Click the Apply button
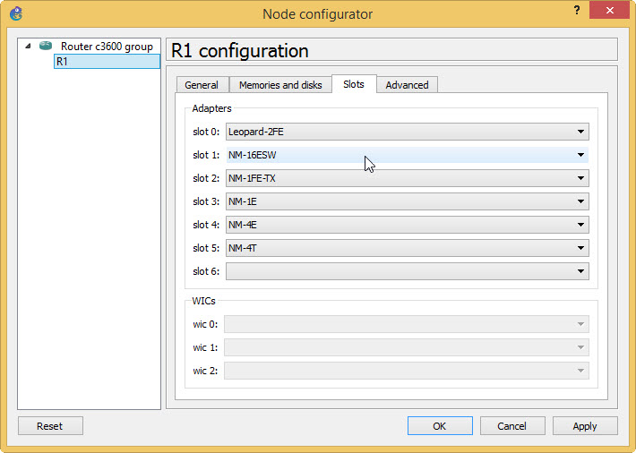The width and height of the screenshot is (636, 453). click(x=585, y=426)
